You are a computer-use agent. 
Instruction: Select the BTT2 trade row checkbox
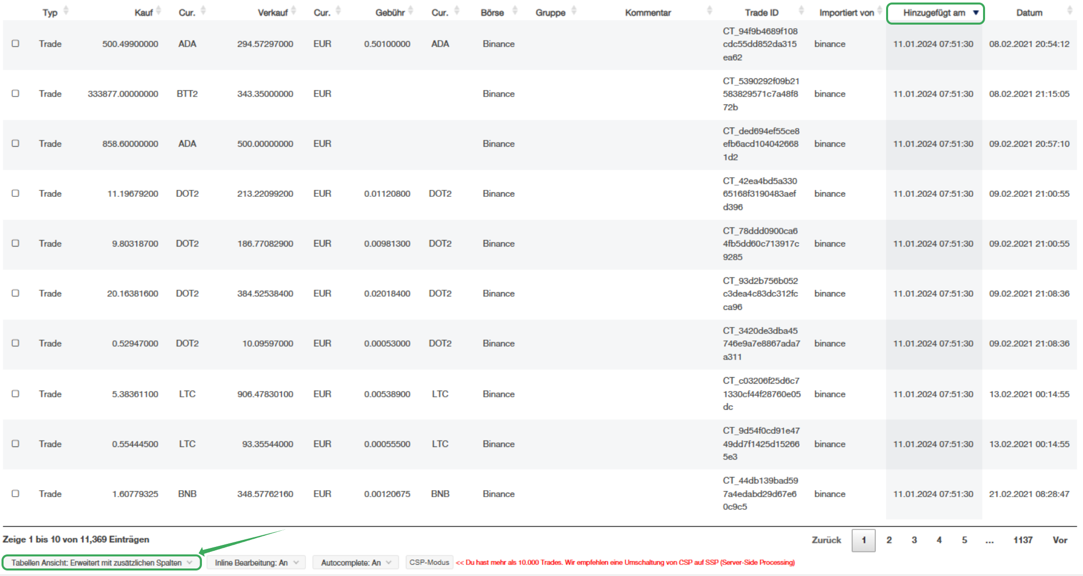[16, 93]
